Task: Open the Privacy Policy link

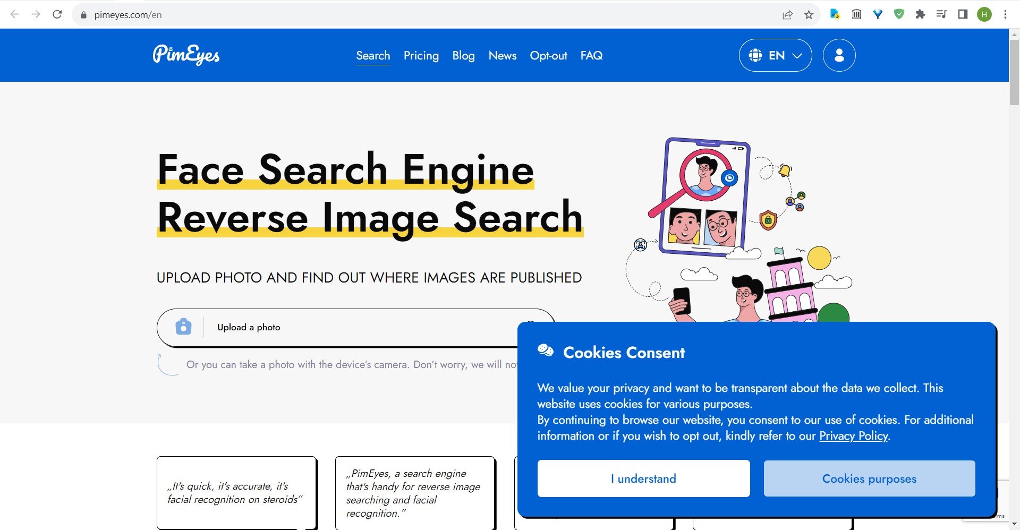Action: point(853,436)
